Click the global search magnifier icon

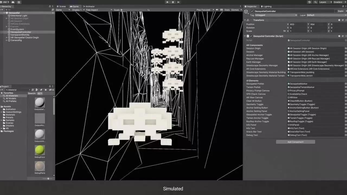(315, 2)
